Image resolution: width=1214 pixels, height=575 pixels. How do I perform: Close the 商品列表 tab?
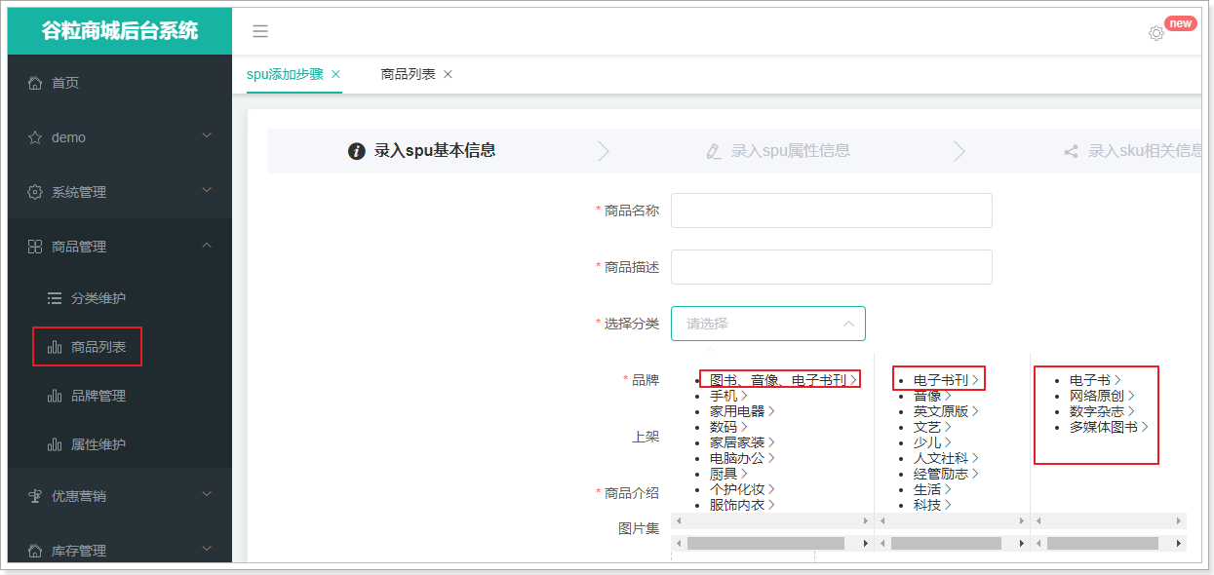(449, 74)
